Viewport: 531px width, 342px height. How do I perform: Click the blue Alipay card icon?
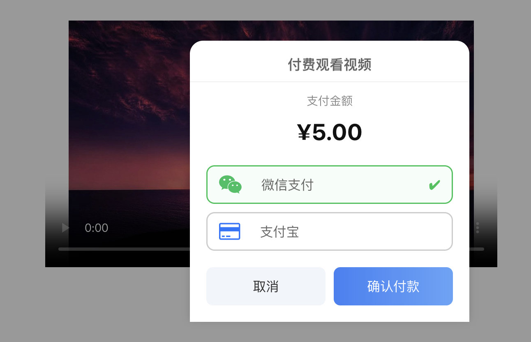point(229,231)
